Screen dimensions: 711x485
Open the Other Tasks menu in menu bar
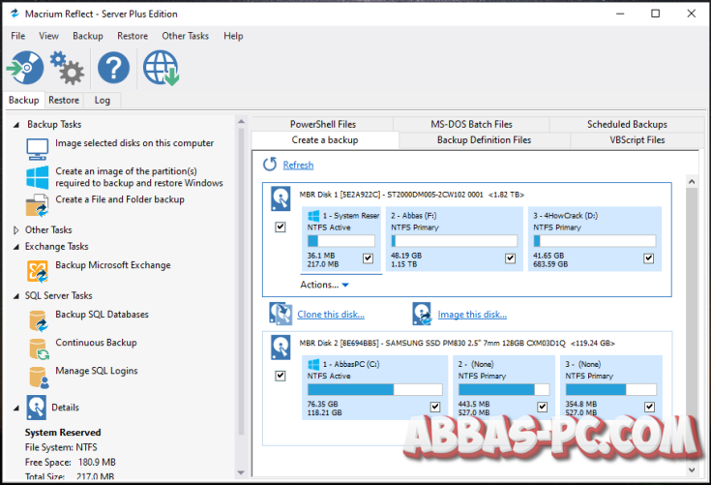tap(185, 36)
